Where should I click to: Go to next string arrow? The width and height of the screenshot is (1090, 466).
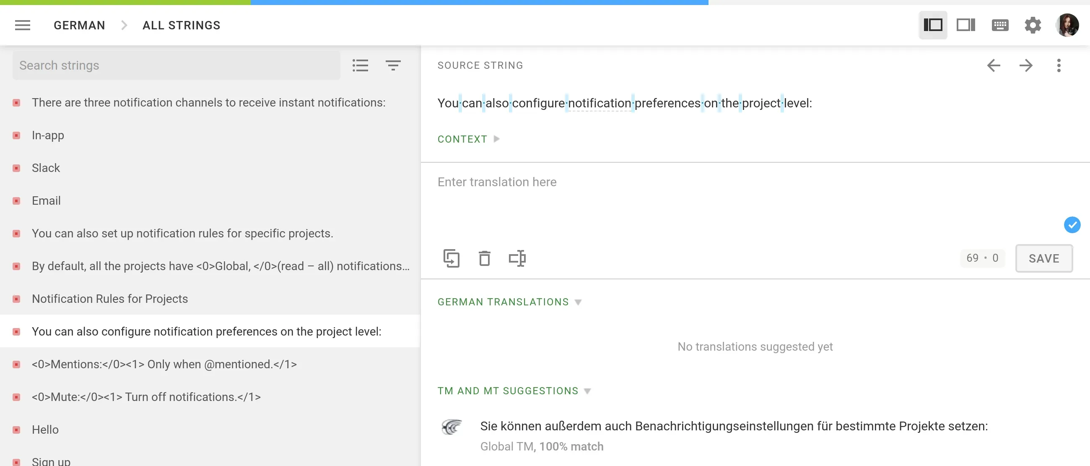[1026, 65]
